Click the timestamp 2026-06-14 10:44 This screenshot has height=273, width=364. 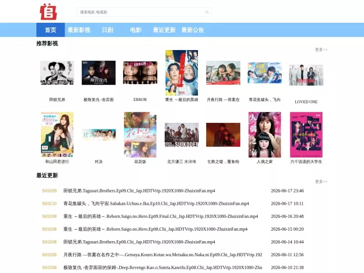pyautogui.click(x=287, y=242)
